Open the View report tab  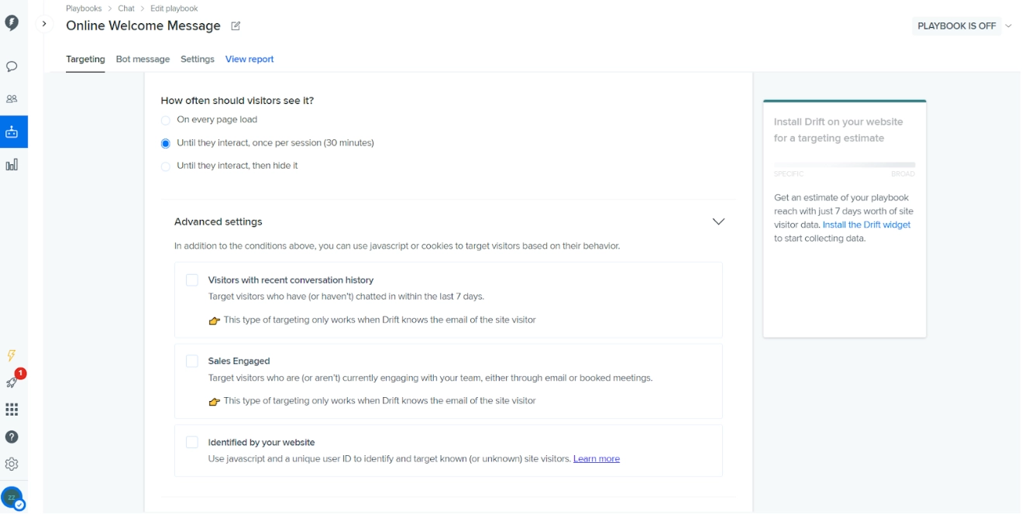[249, 59]
